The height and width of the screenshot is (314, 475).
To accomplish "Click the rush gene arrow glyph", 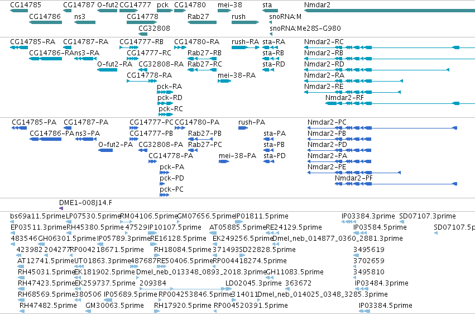I will 246,22.
